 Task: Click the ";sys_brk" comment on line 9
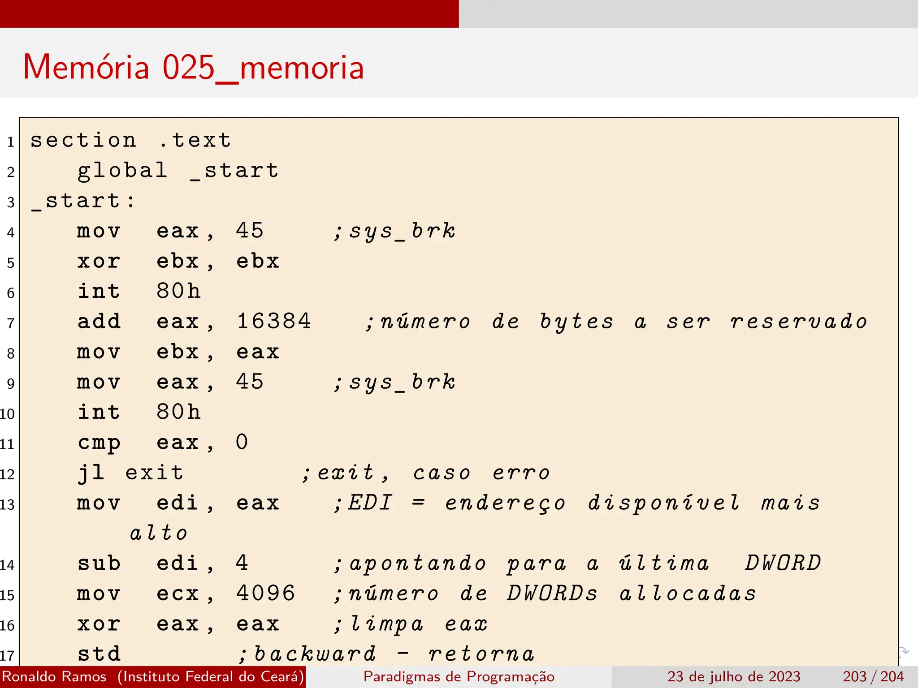(x=394, y=383)
